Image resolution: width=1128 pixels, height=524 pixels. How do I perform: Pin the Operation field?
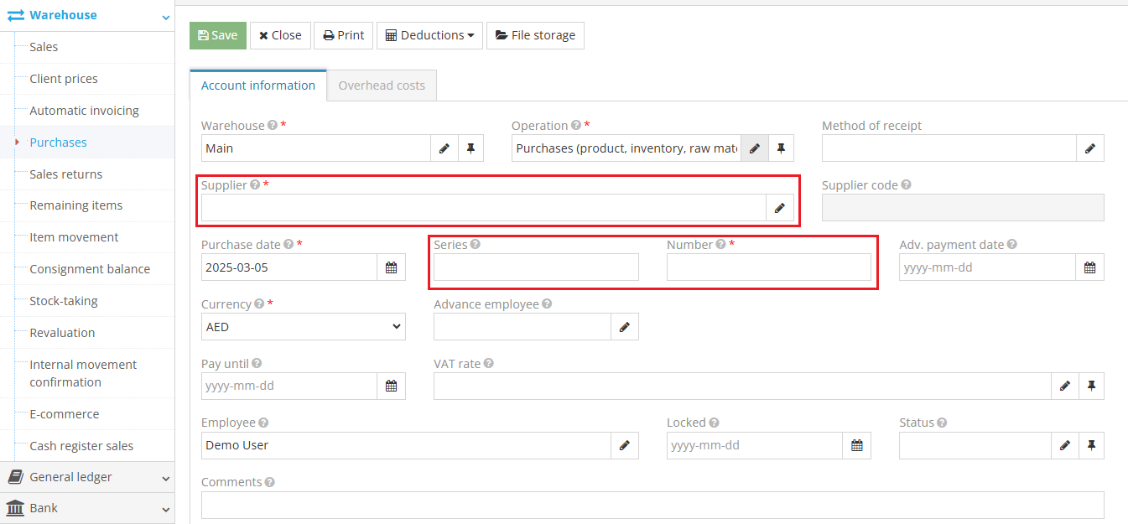point(781,148)
